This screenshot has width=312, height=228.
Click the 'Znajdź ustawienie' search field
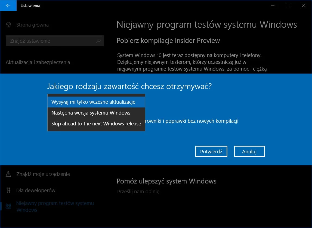pyautogui.click(x=52, y=41)
